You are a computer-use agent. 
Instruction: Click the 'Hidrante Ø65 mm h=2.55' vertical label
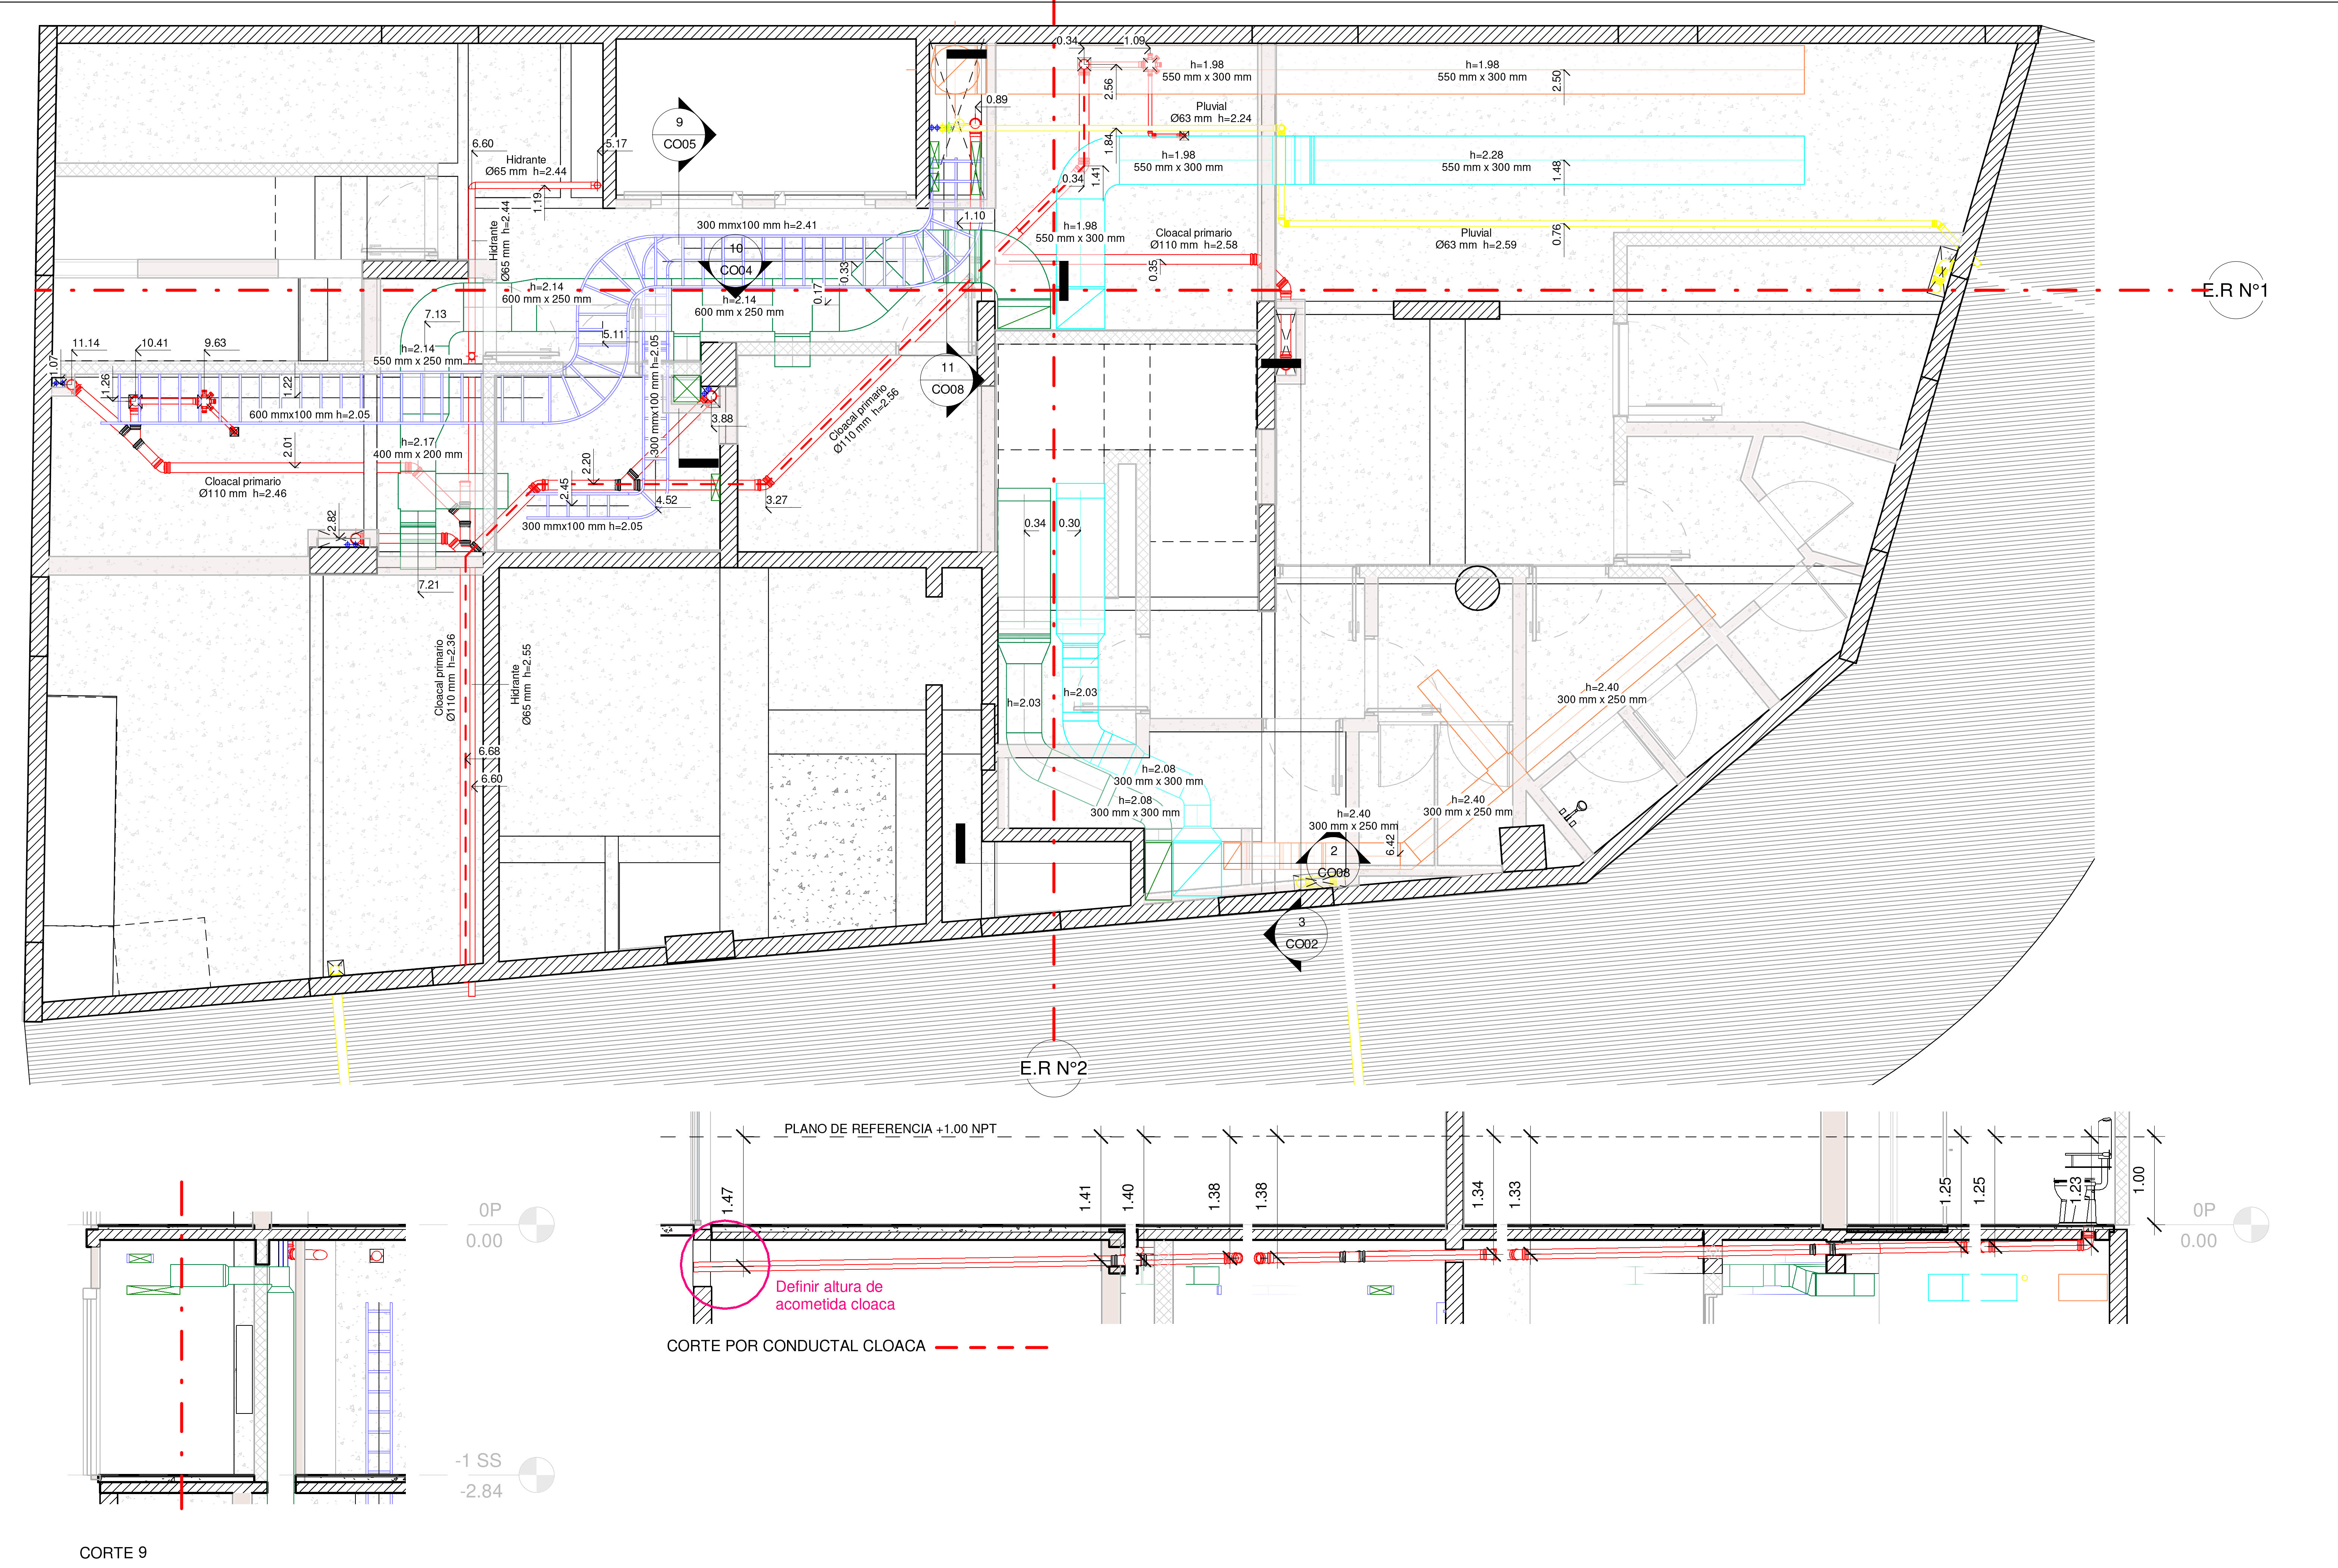tap(521, 684)
